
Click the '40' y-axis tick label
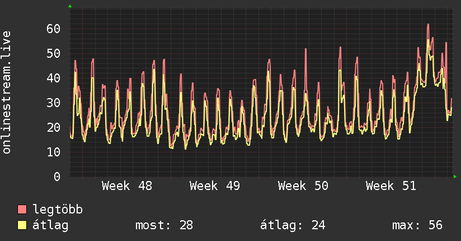coord(53,78)
